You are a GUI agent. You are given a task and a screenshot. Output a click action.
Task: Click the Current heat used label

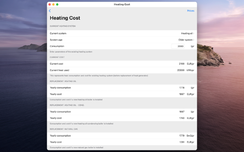pyautogui.click(x=59, y=70)
